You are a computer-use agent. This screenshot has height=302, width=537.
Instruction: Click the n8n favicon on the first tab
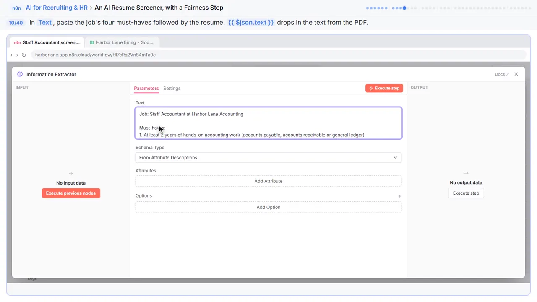point(17,42)
